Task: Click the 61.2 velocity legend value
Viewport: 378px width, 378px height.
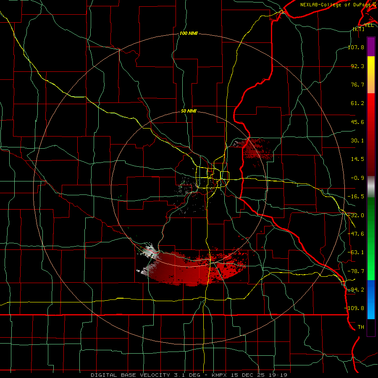Action: click(x=357, y=103)
